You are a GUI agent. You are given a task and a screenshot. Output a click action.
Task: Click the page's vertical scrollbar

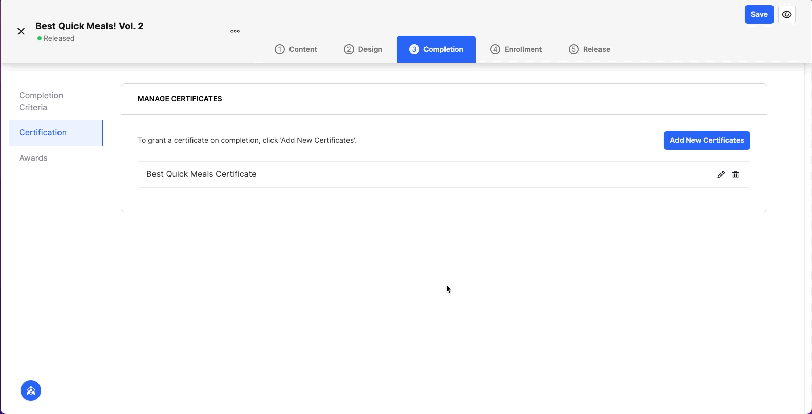(x=808, y=238)
